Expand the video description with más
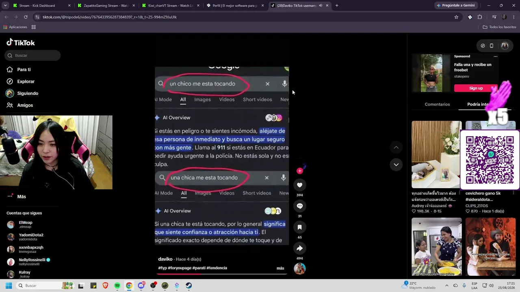 (x=280, y=268)
